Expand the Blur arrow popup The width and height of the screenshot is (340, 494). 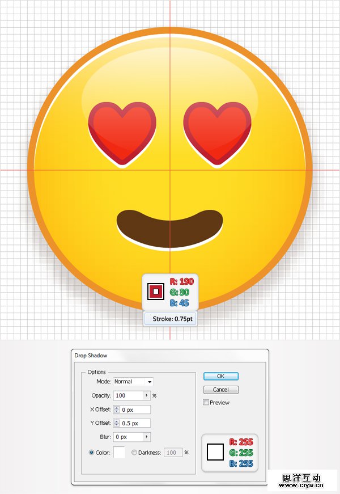147,437
